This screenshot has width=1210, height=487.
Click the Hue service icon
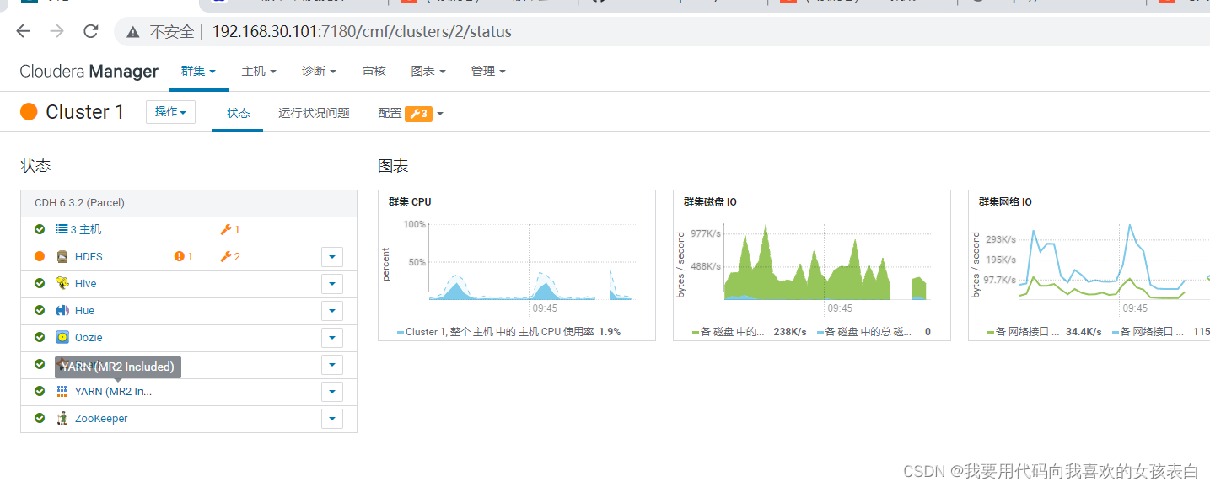coord(62,310)
